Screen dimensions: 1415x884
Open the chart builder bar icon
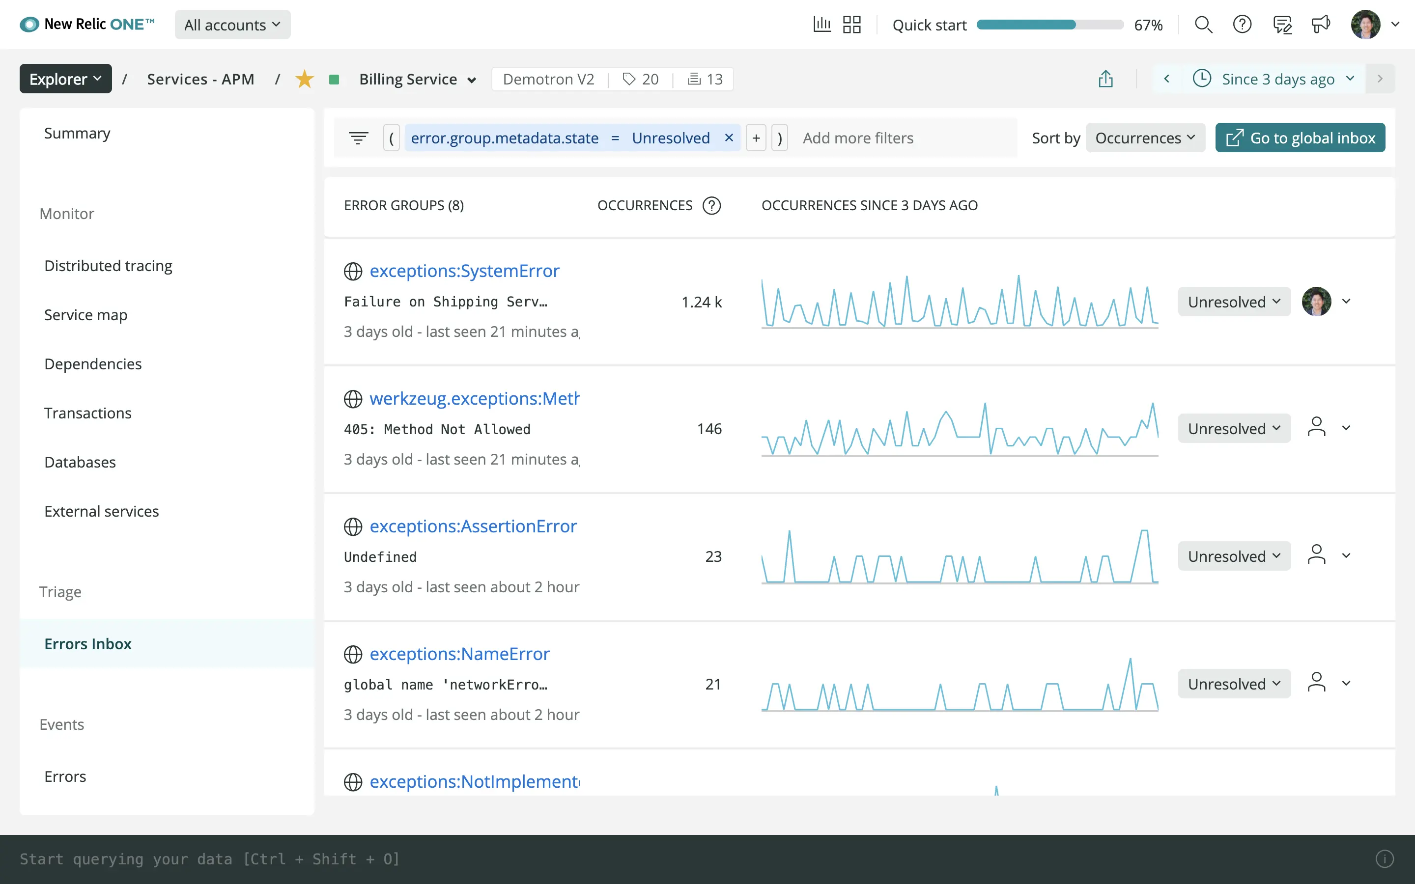822,25
